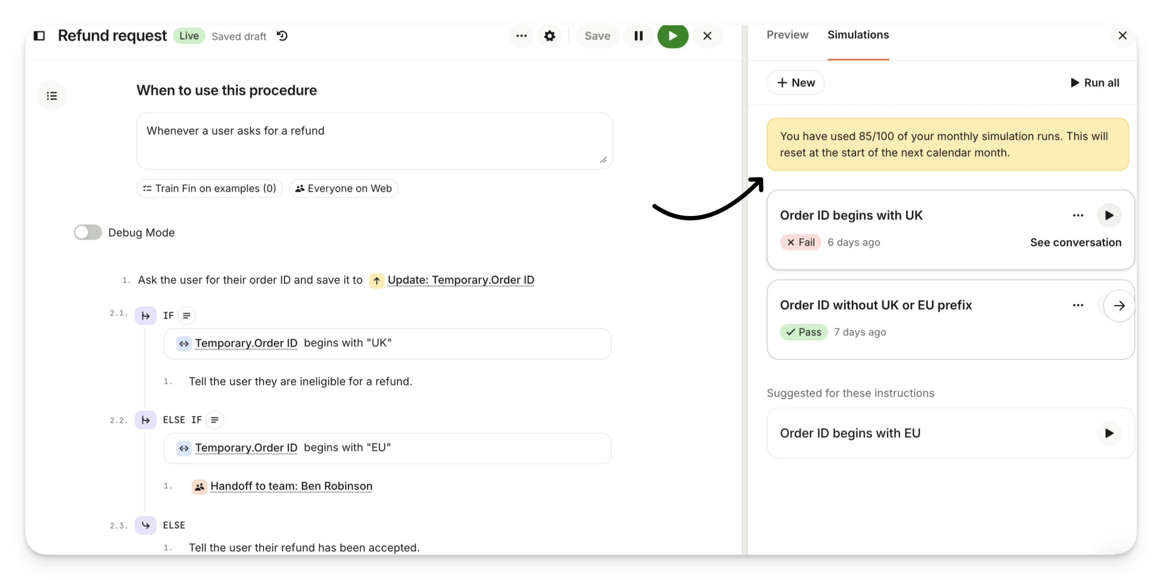Open the outline list icon

click(x=52, y=96)
